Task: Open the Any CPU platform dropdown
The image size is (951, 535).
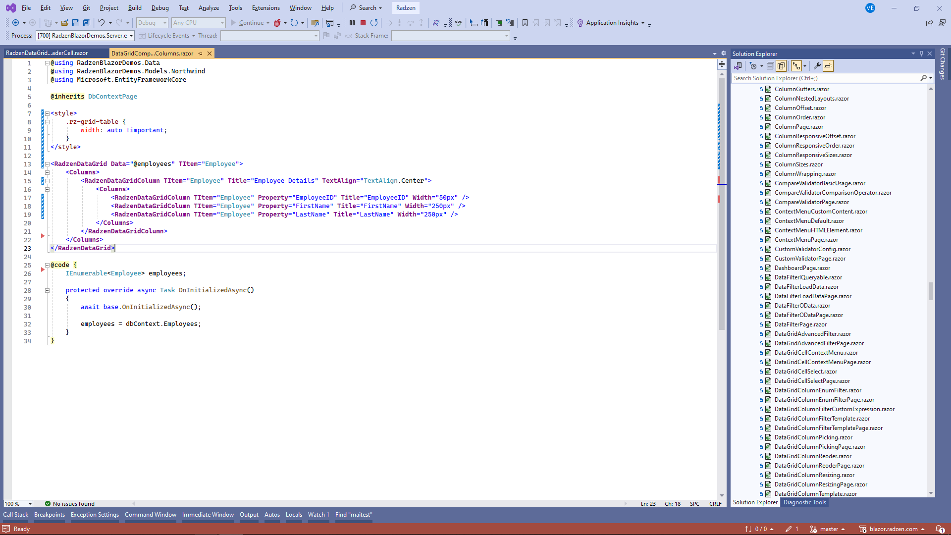Action: click(x=198, y=23)
